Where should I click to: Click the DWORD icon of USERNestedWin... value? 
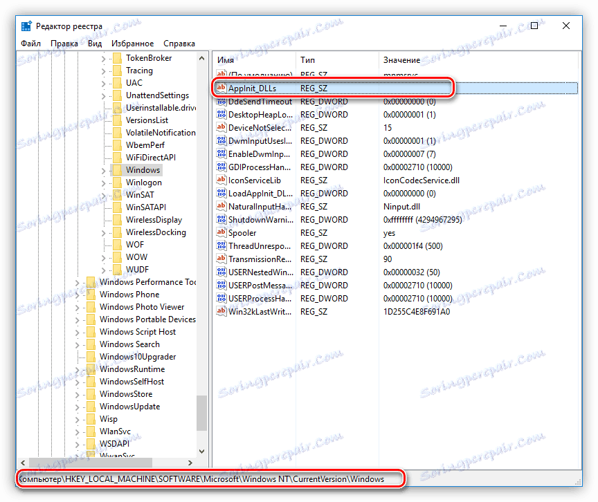pos(221,272)
